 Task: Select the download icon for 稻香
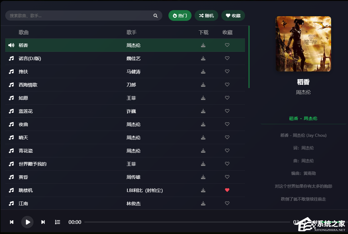tap(203, 45)
